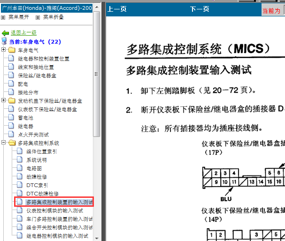The width and height of the screenshot is (285, 241).
Task: Click document icon of 蓄电池
Action: click(x=11, y=117)
